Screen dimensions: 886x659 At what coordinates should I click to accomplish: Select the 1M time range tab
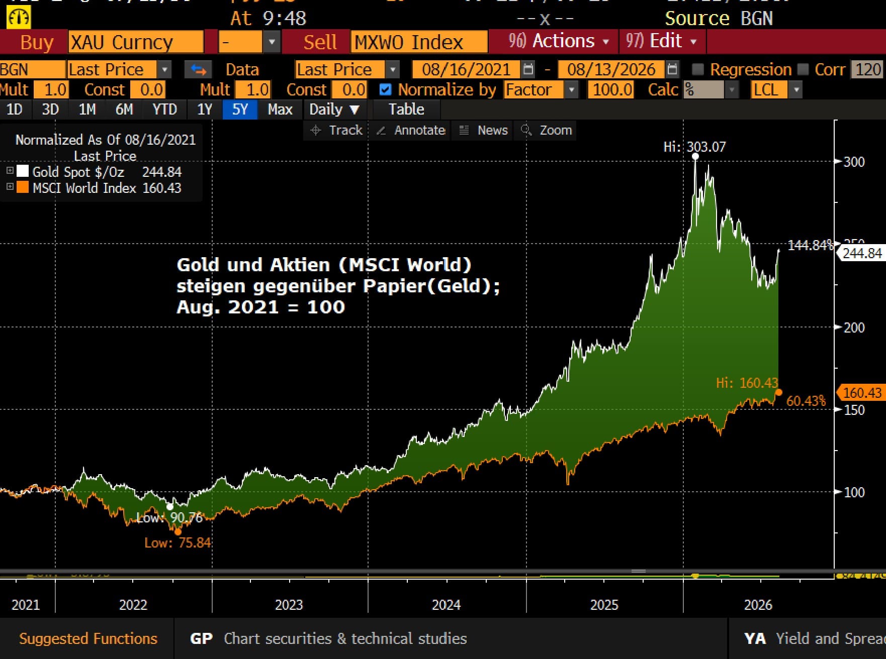pyautogui.click(x=87, y=109)
